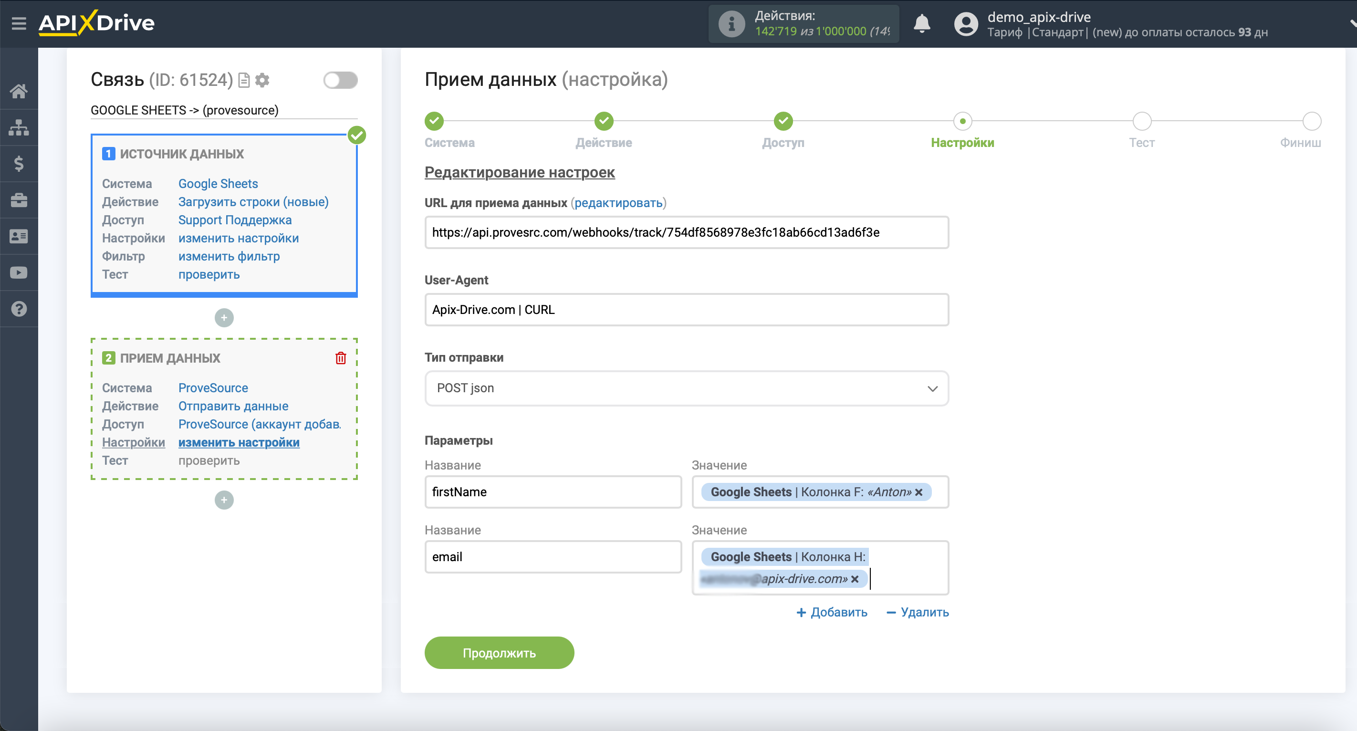This screenshot has width=1357, height=731.
Task: Open the ProveSource system link
Action: pyautogui.click(x=213, y=388)
